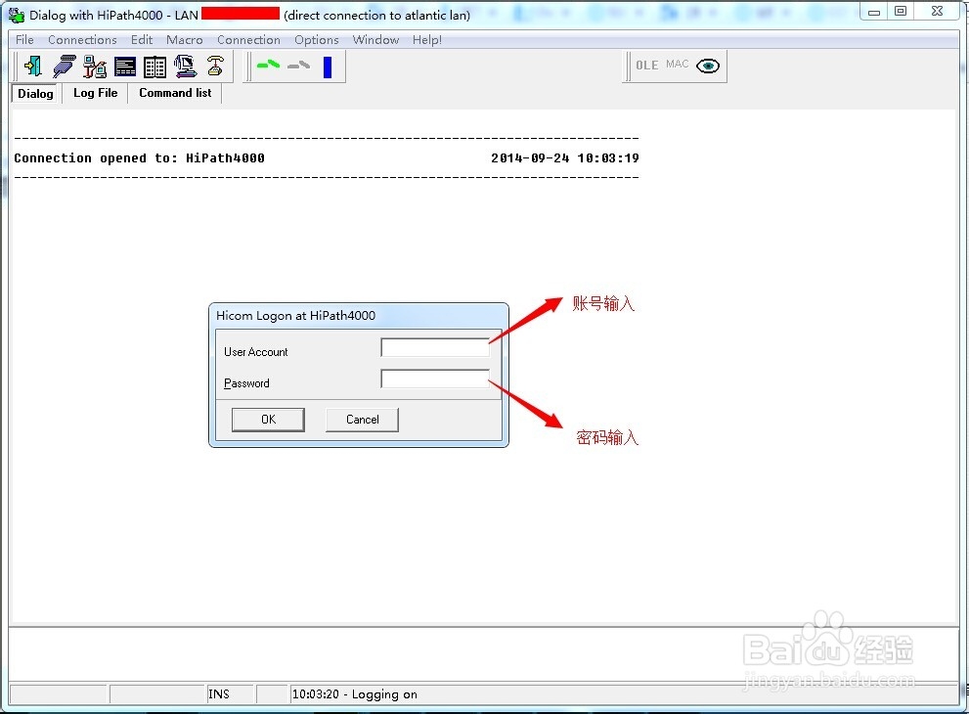Open the Connections menu

pyautogui.click(x=82, y=39)
